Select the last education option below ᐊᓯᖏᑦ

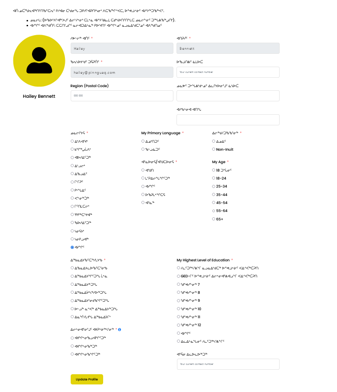[178, 341]
